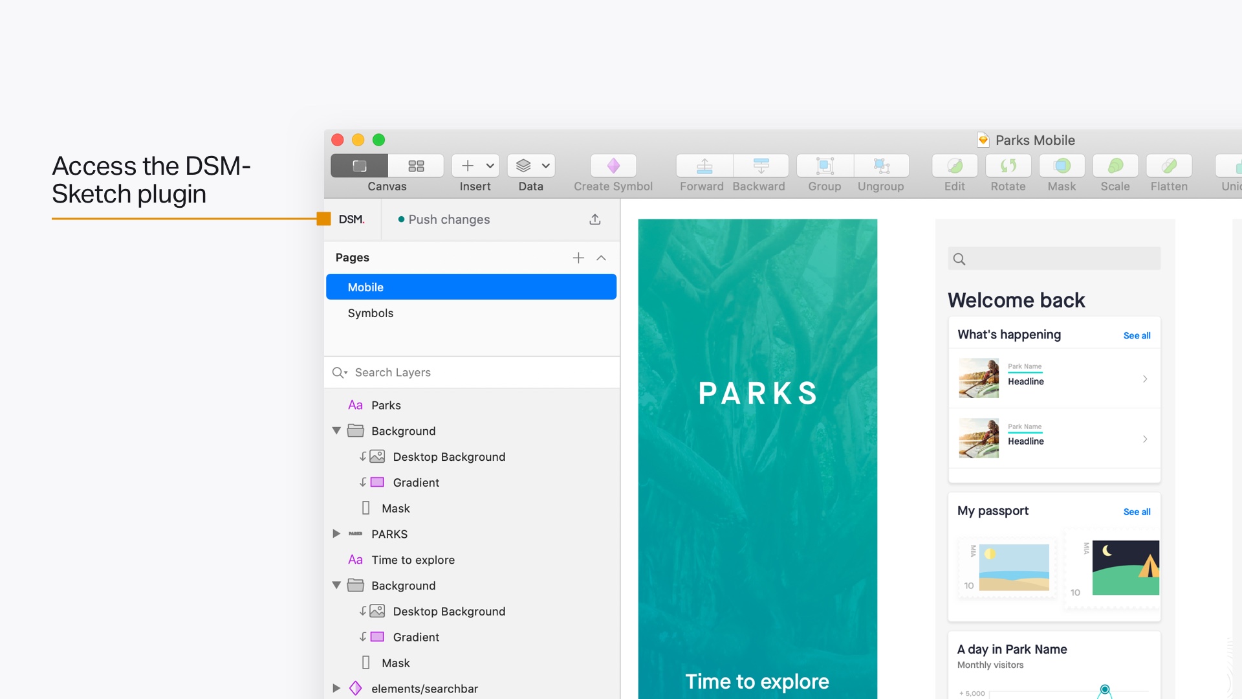Open the Insert dropdown arrow

tap(490, 166)
